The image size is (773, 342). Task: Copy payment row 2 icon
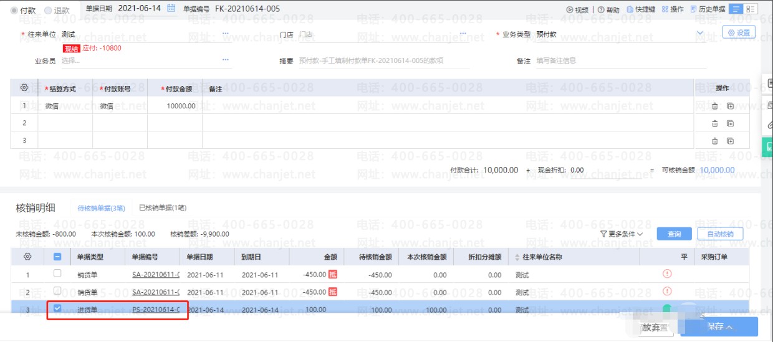point(730,123)
